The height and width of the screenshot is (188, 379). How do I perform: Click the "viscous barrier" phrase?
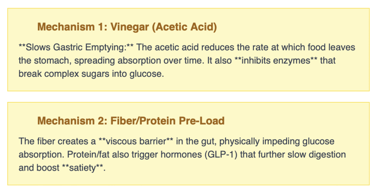136,141
